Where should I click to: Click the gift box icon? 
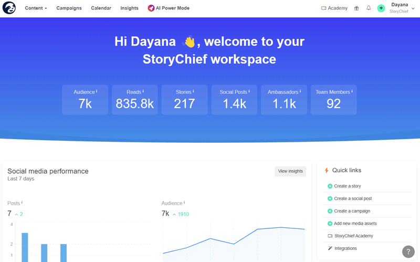coord(356,8)
